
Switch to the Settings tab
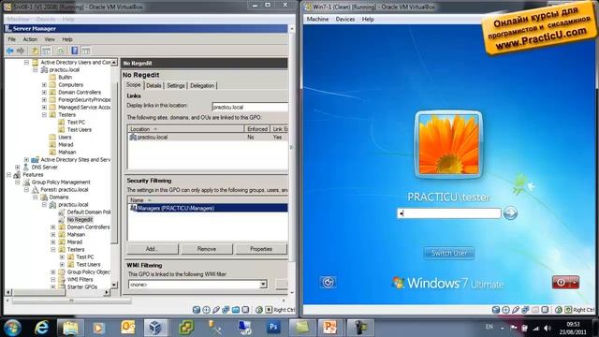[176, 85]
